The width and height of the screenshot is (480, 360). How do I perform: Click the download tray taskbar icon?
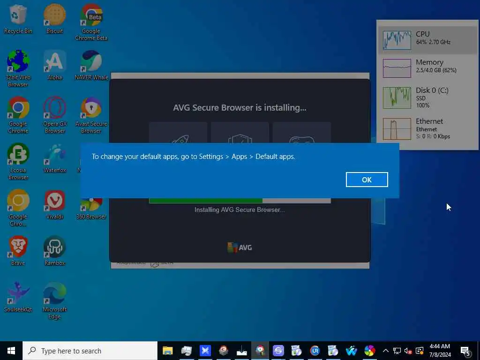pyautogui.click(x=241, y=351)
